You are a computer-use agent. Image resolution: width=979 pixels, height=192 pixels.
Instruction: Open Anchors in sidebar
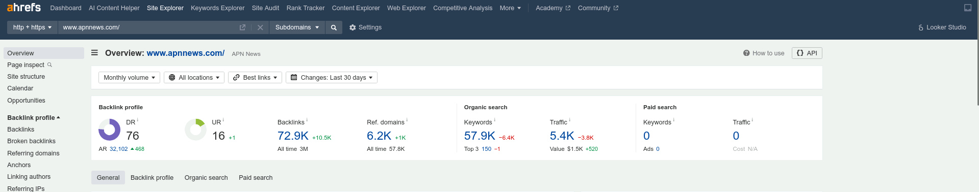pos(19,165)
